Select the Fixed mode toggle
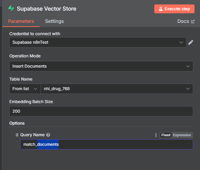This screenshot has height=170, width=200. [166, 135]
